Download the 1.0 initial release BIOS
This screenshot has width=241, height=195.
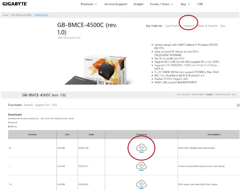(141, 184)
